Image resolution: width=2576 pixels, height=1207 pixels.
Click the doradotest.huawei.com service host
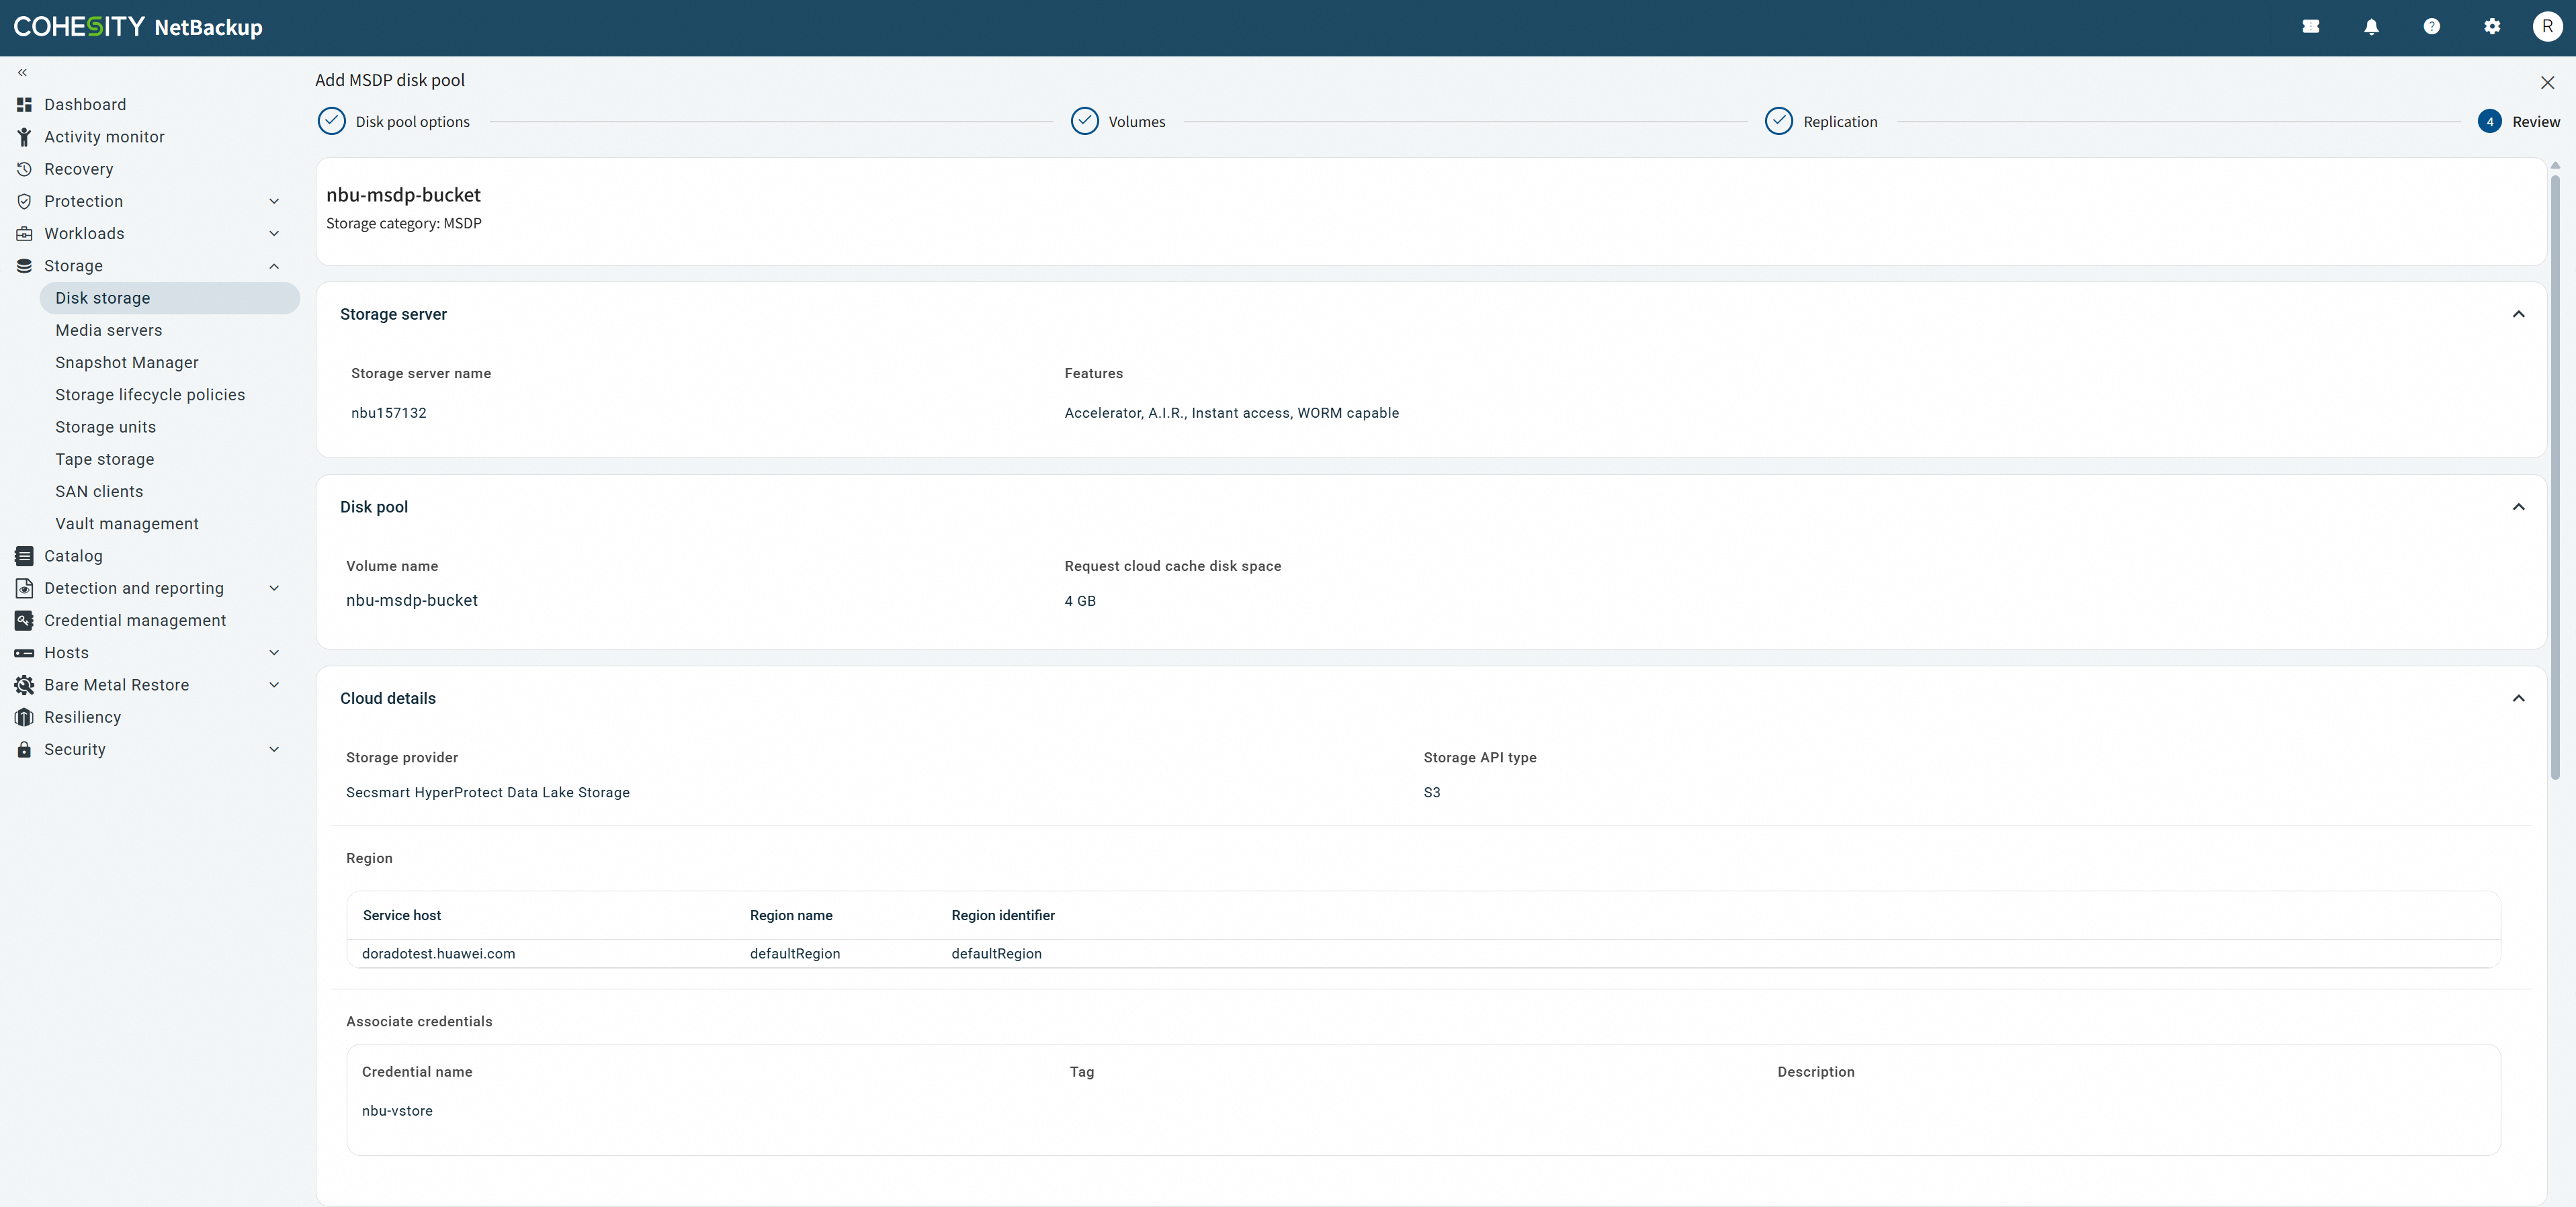pos(438,954)
